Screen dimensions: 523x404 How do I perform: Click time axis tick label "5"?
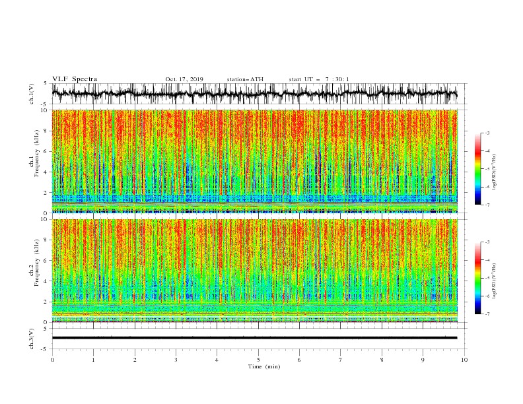pos(258,360)
